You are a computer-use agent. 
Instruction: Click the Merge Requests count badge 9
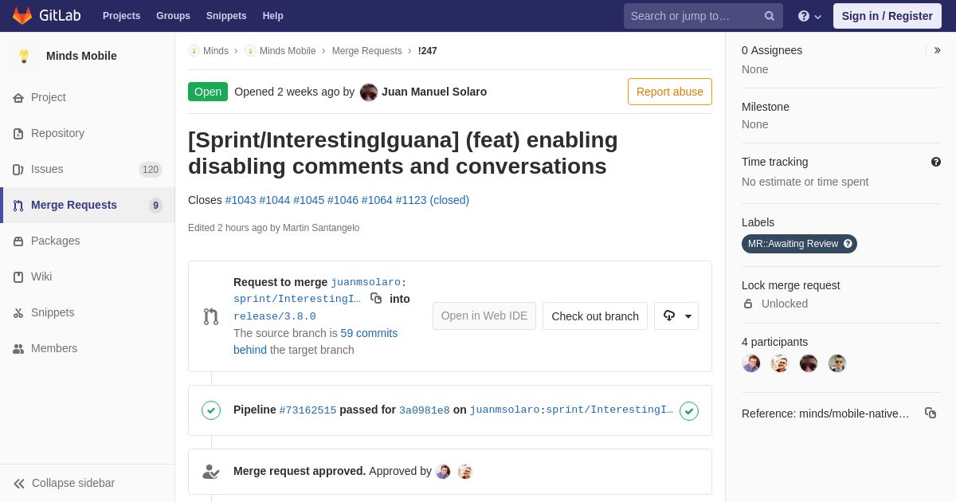pyautogui.click(x=155, y=206)
